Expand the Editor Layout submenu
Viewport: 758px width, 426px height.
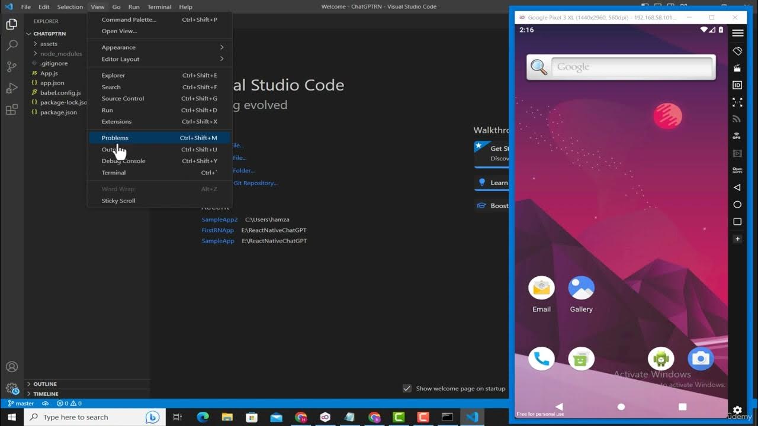[160, 59]
